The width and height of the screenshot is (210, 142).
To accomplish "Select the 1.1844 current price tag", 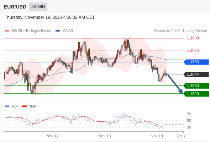I will point(196,75).
